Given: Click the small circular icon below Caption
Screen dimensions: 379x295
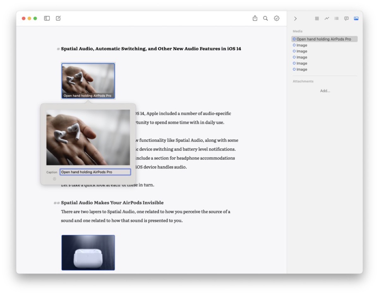Looking at the screenshot, I should [54, 179].
